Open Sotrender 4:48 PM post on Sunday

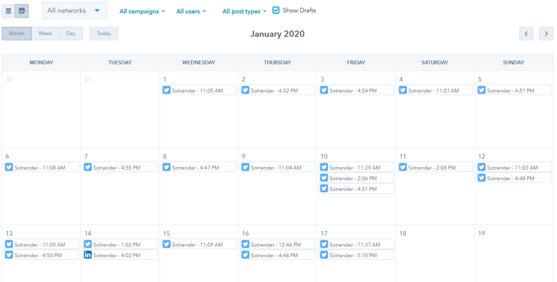[514, 178]
